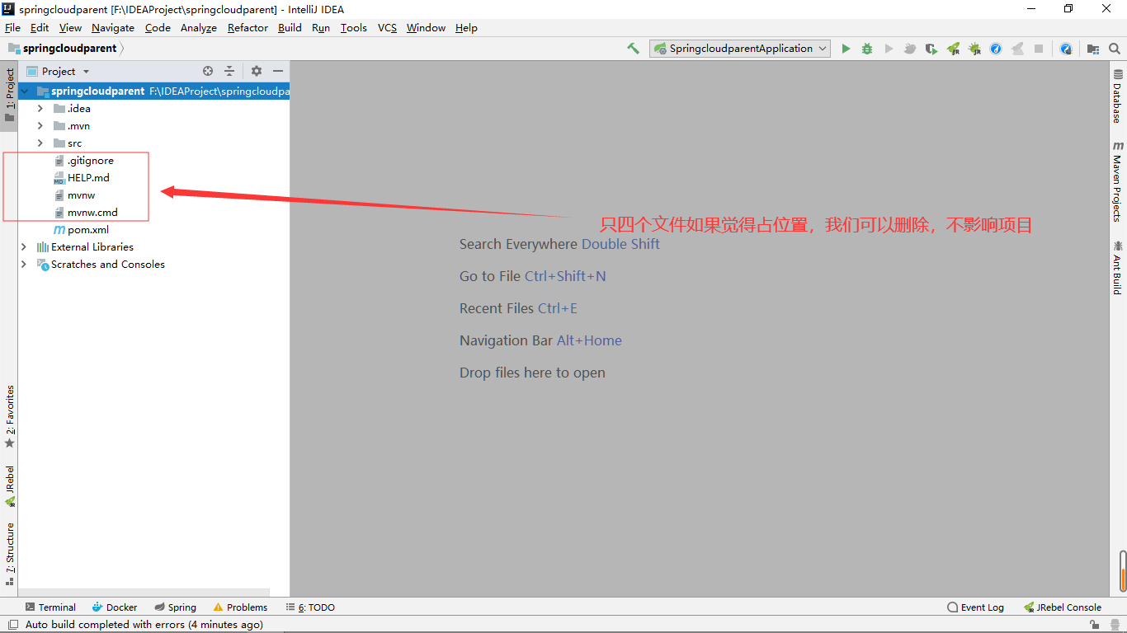Click the 'Auto build completed with errors' status message

[144, 625]
